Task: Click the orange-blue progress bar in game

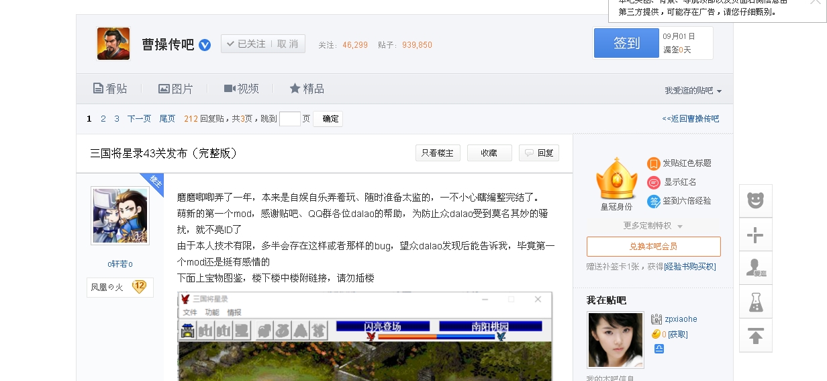Action: coord(436,336)
